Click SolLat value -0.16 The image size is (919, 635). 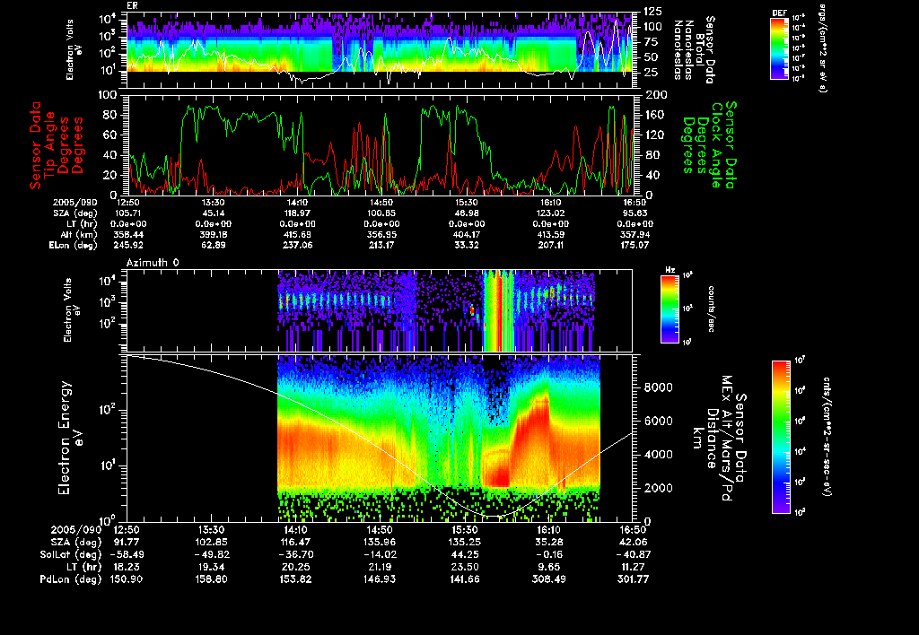(549, 555)
